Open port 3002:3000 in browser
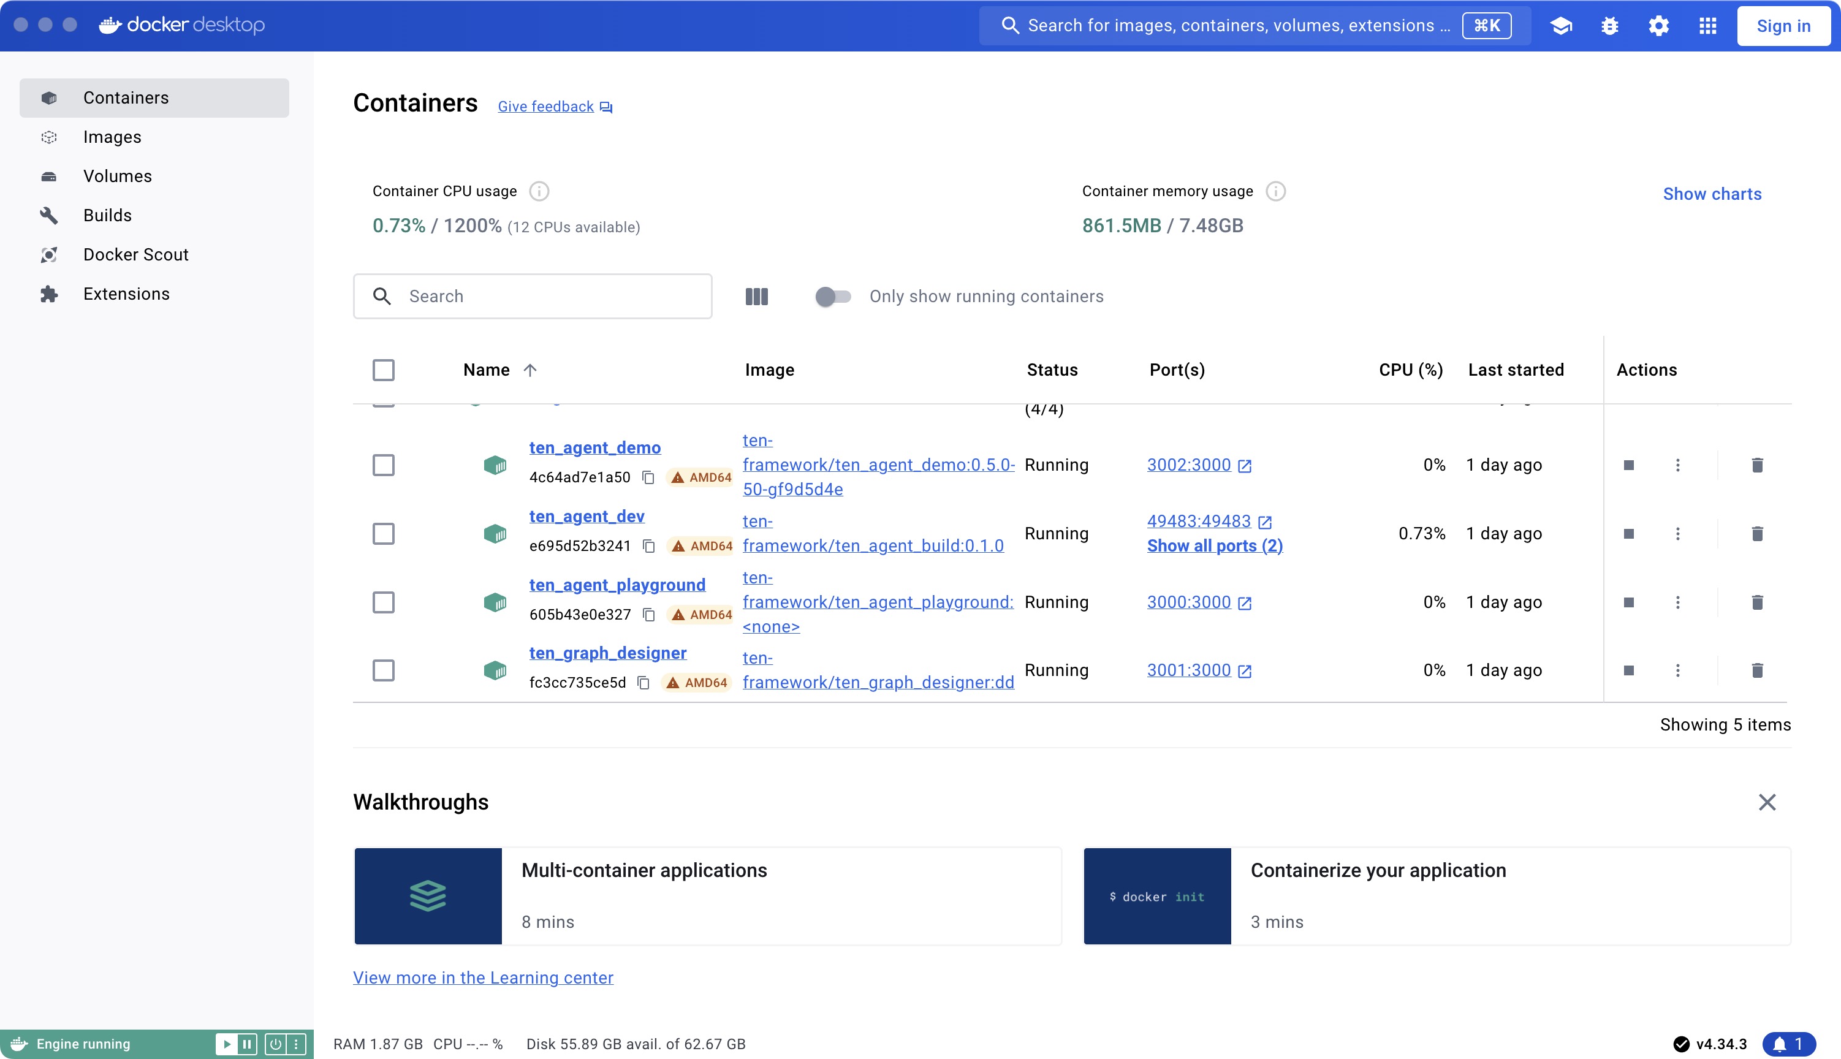 tap(1199, 466)
